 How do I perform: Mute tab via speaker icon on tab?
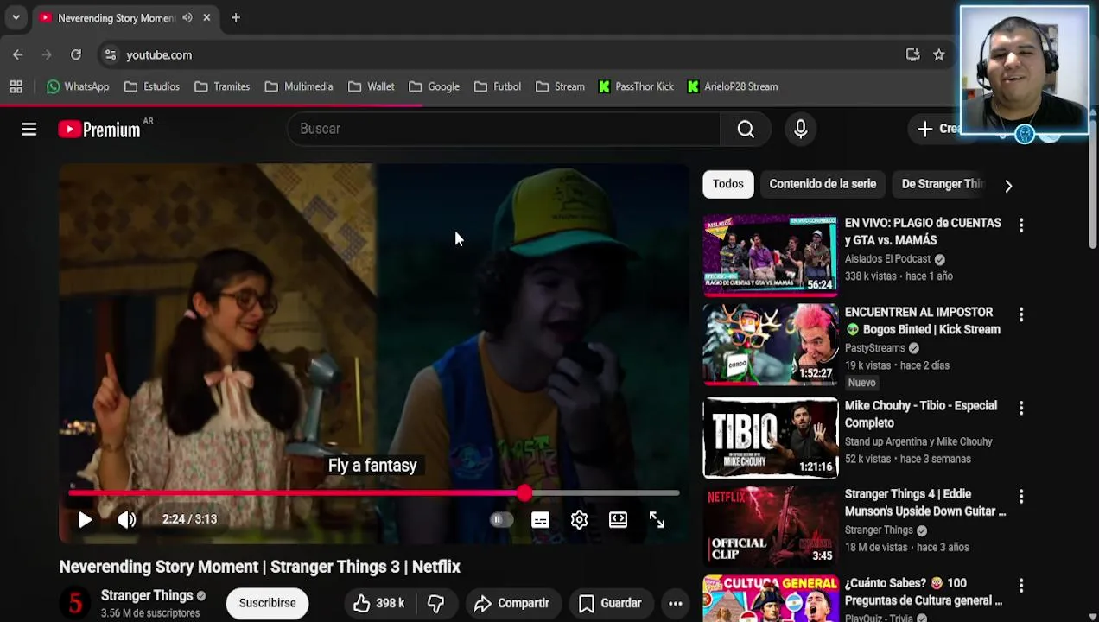[187, 17]
